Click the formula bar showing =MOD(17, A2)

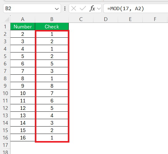tap(136, 8)
